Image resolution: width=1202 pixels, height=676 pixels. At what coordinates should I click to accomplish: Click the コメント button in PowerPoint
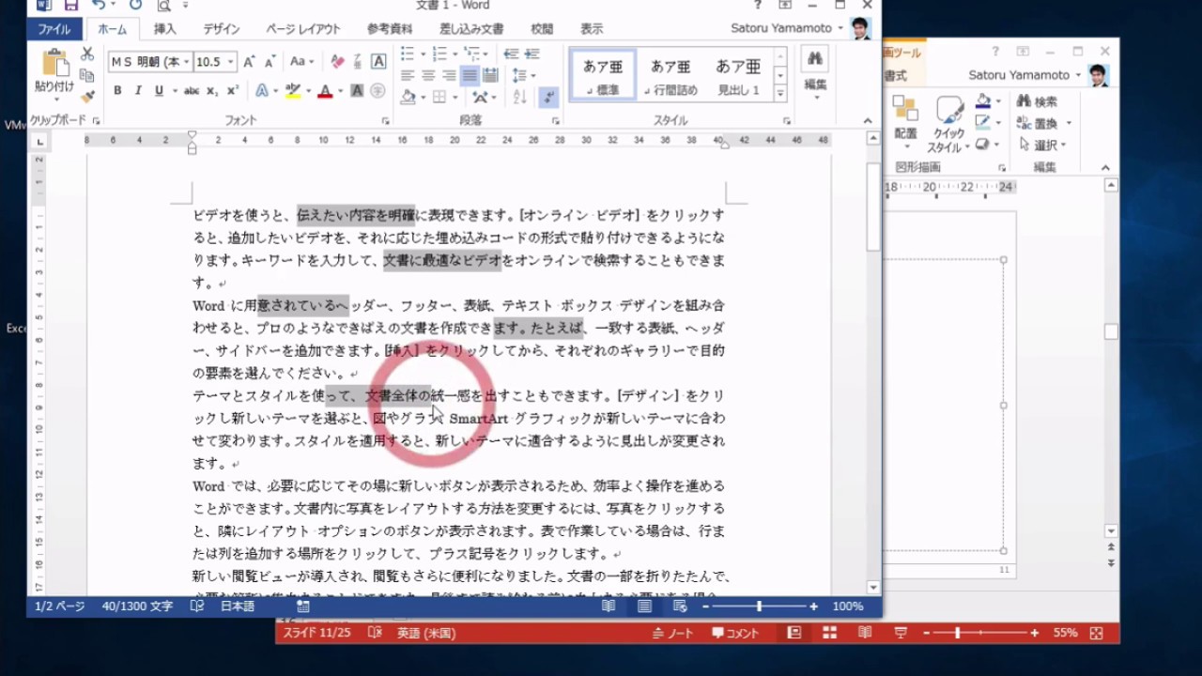click(735, 633)
